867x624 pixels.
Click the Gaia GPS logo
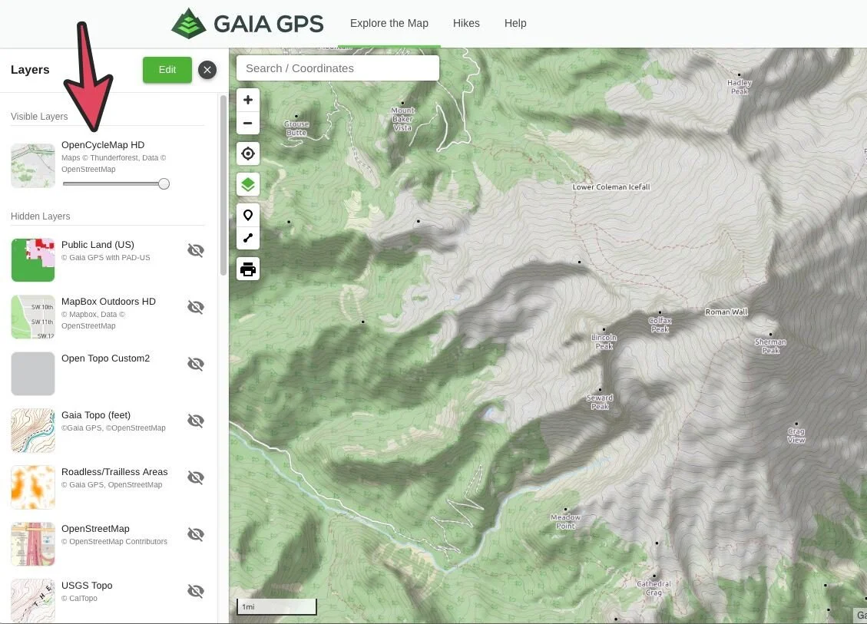(247, 23)
